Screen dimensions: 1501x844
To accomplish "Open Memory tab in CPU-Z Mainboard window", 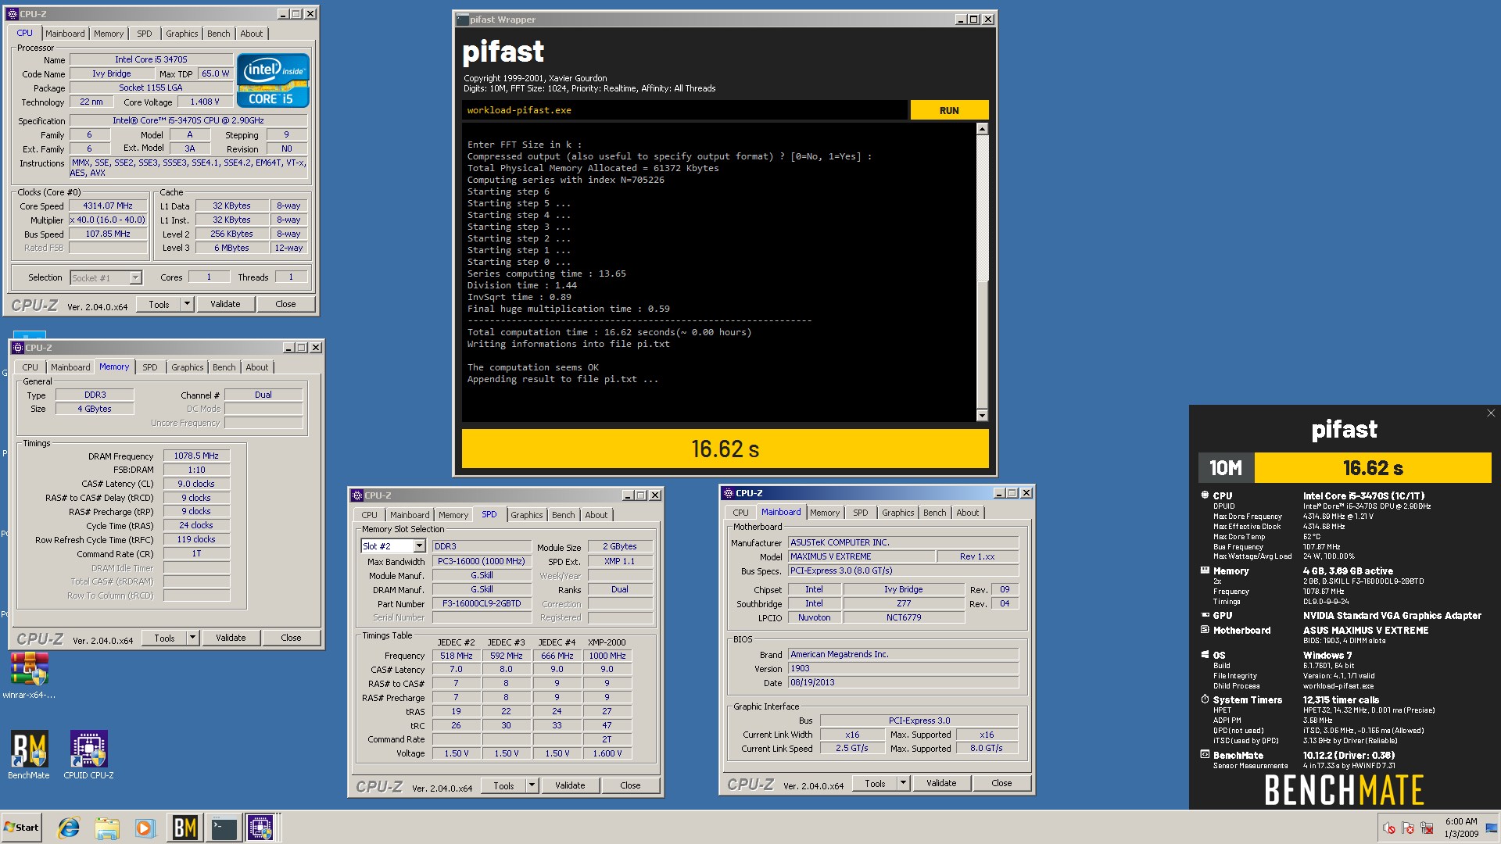I will coord(824,513).
